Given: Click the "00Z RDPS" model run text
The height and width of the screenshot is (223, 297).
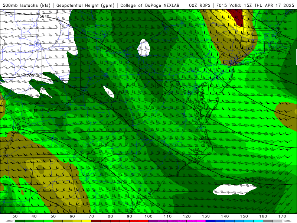Looking at the screenshot, I should point(199,5).
